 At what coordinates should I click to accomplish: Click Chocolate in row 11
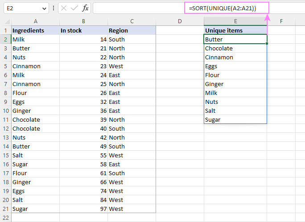point(35,120)
